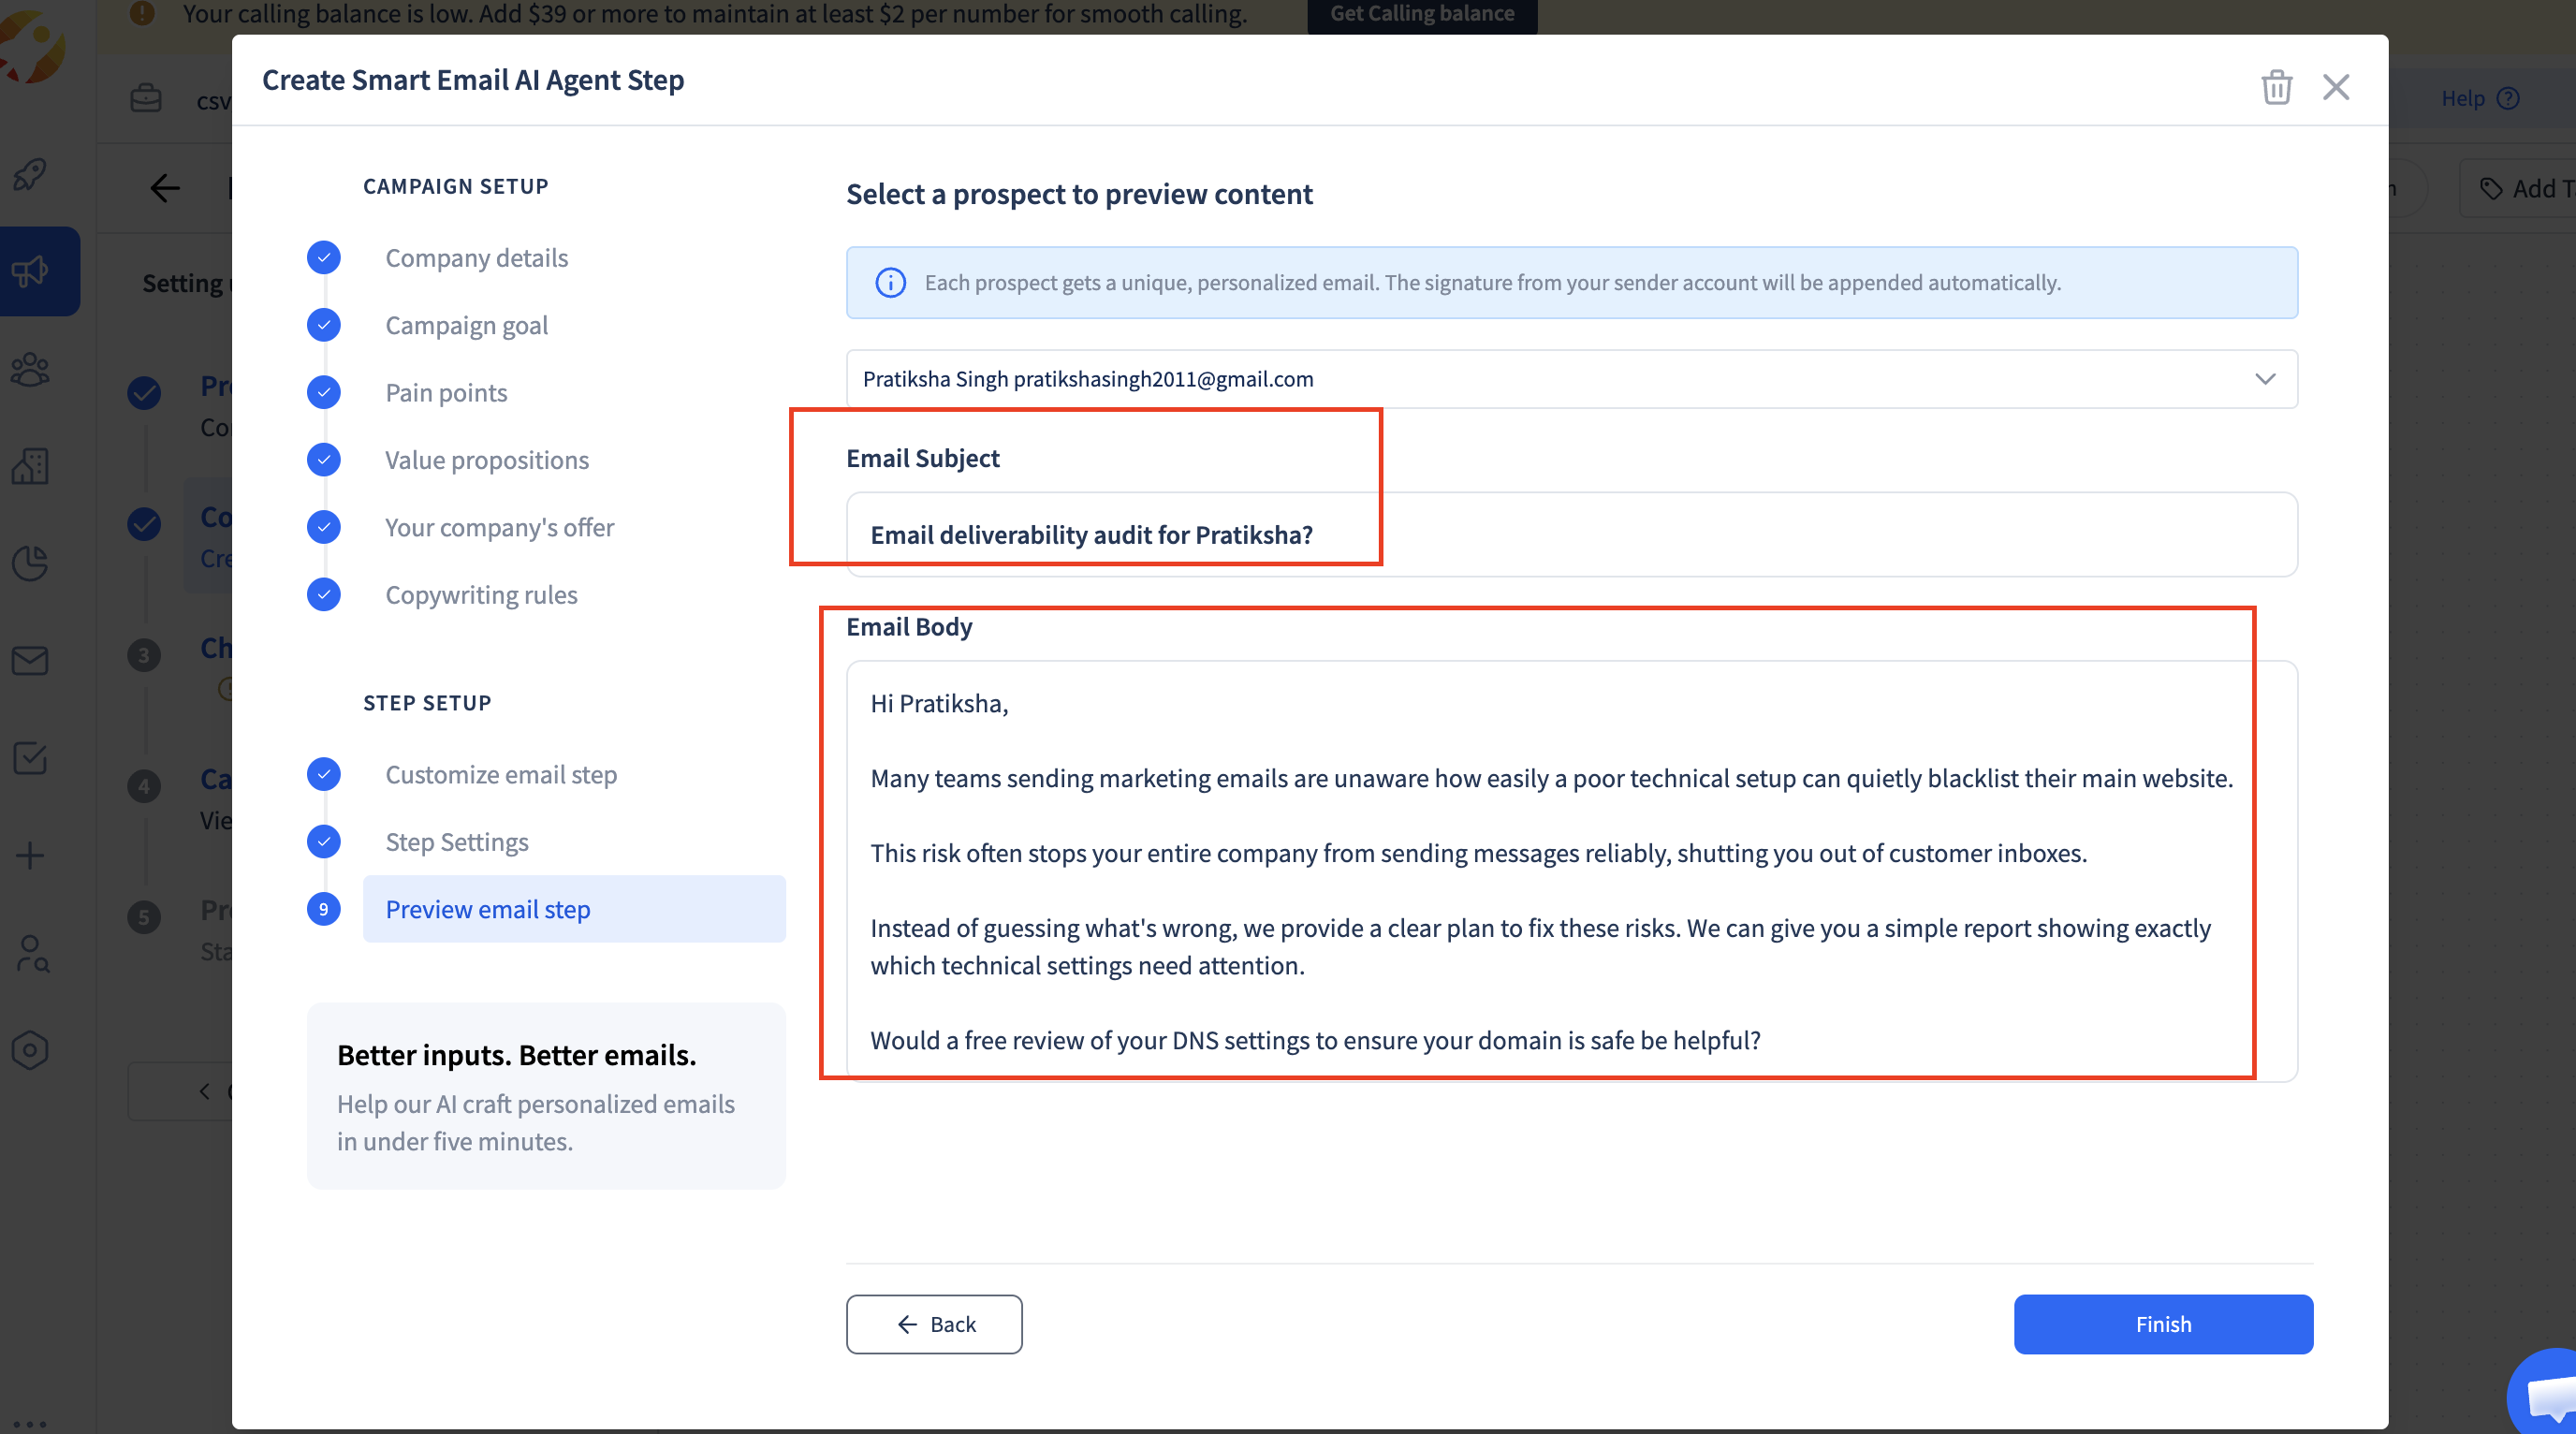The height and width of the screenshot is (1434, 2576).
Task: Click the Copywriting rules checkmark circle
Action: pos(323,594)
